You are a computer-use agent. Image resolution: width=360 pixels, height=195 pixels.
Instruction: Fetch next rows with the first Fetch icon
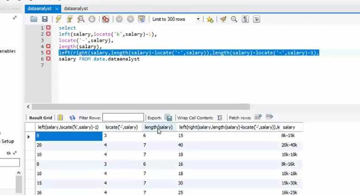tap(258, 117)
